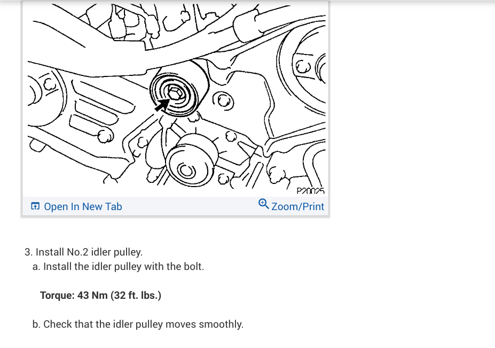The height and width of the screenshot is (348, 495).
Task: Click the large pulley at diagram's right edge
Action: [302, 68]
